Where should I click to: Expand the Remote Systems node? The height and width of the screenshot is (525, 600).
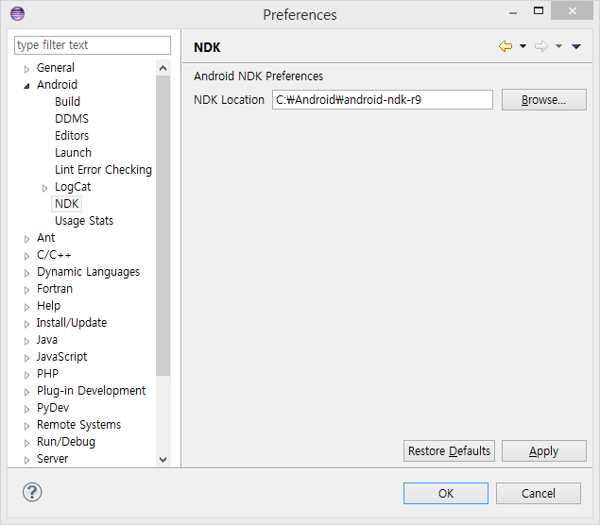coord(26,426)
